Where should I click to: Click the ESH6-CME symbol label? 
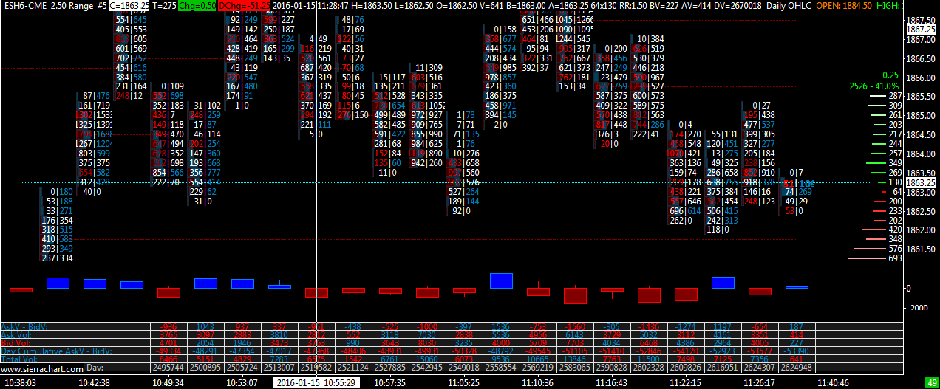(x=24, y=5)
